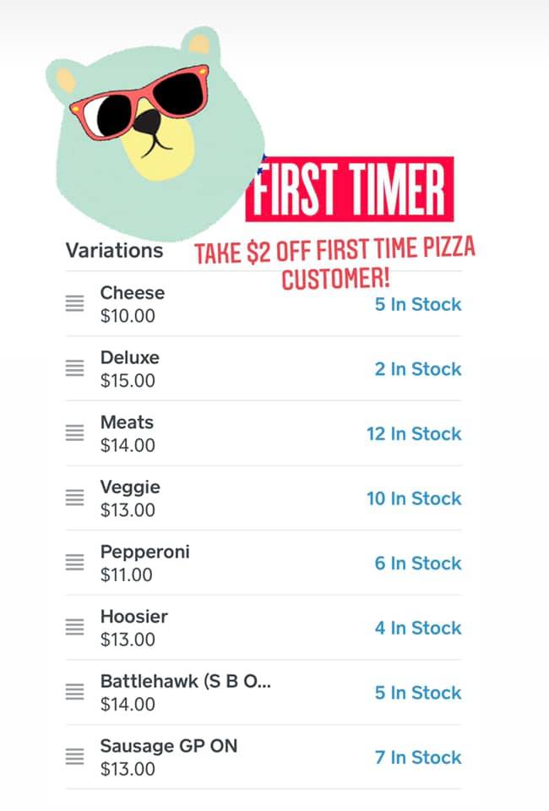Click the drag handle beside Cheese

[x=75, y=304]
